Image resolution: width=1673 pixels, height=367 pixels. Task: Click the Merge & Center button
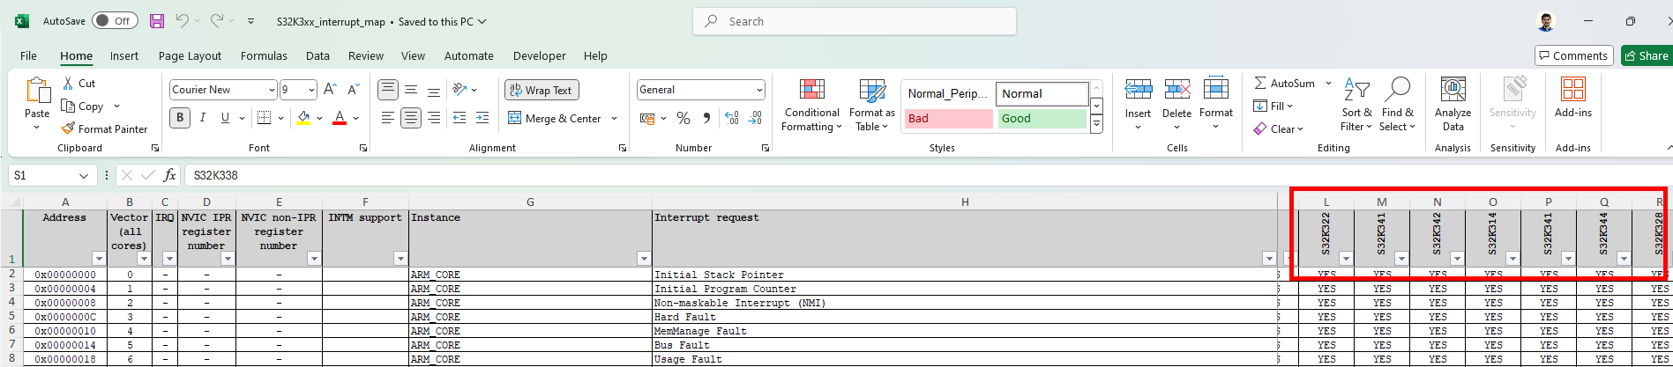pos(555,119)
